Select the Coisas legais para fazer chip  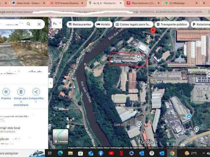coord(134,25)
